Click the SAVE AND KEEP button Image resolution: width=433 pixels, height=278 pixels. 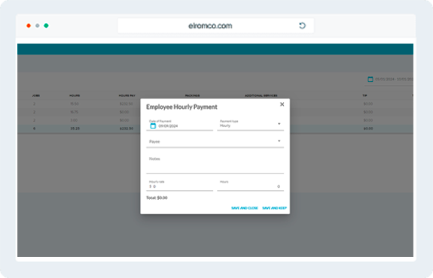(275, 208)
